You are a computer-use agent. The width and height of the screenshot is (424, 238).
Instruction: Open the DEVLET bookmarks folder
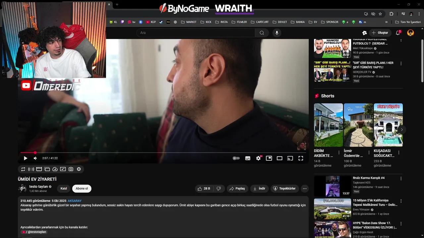280,22
